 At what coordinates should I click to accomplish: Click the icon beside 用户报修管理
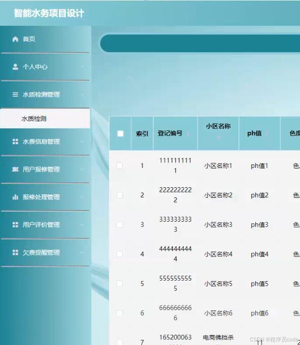click(15, 169)
